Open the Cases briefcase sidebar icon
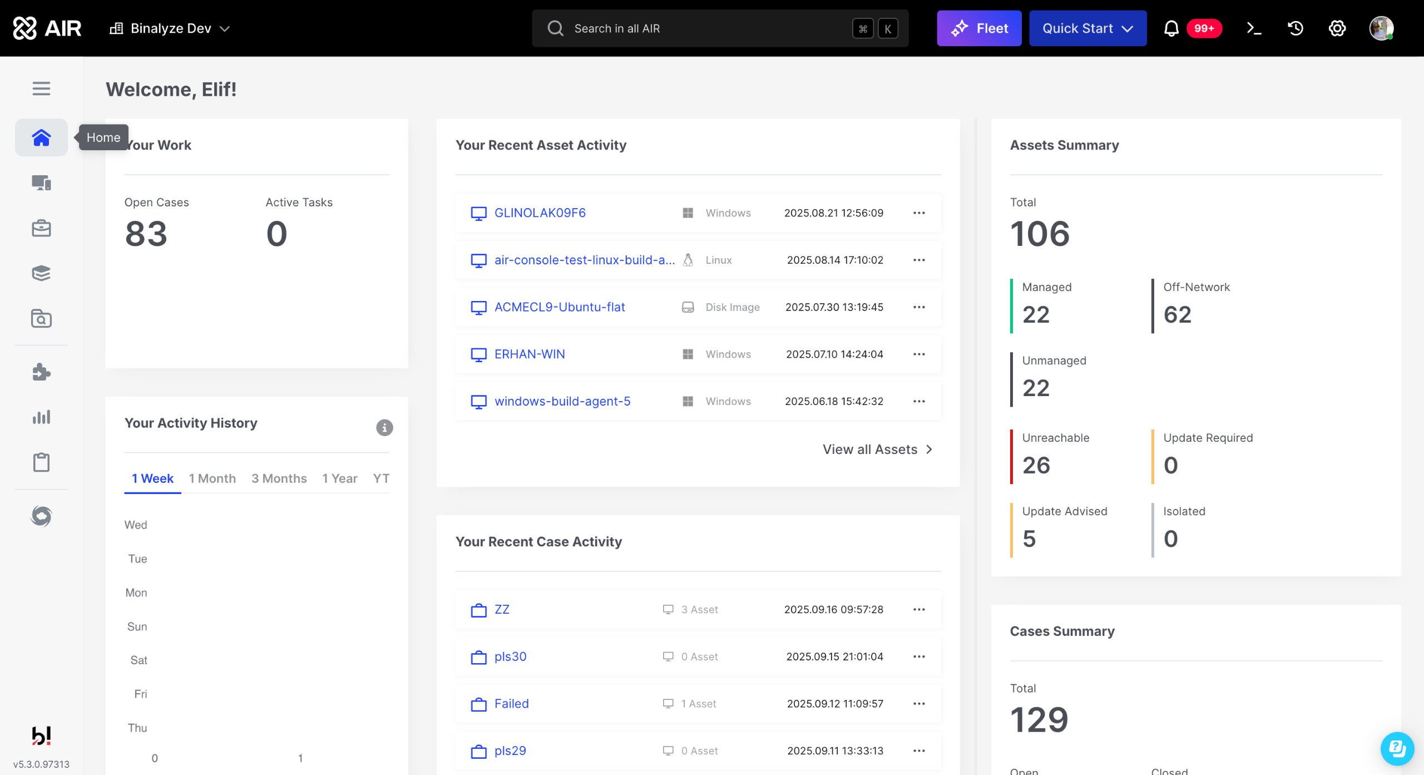 coord(41,228)
